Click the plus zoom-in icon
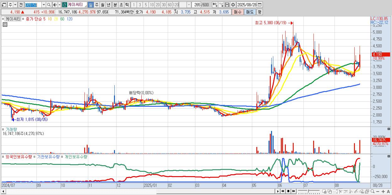392x195 pixels. [383, 192]
